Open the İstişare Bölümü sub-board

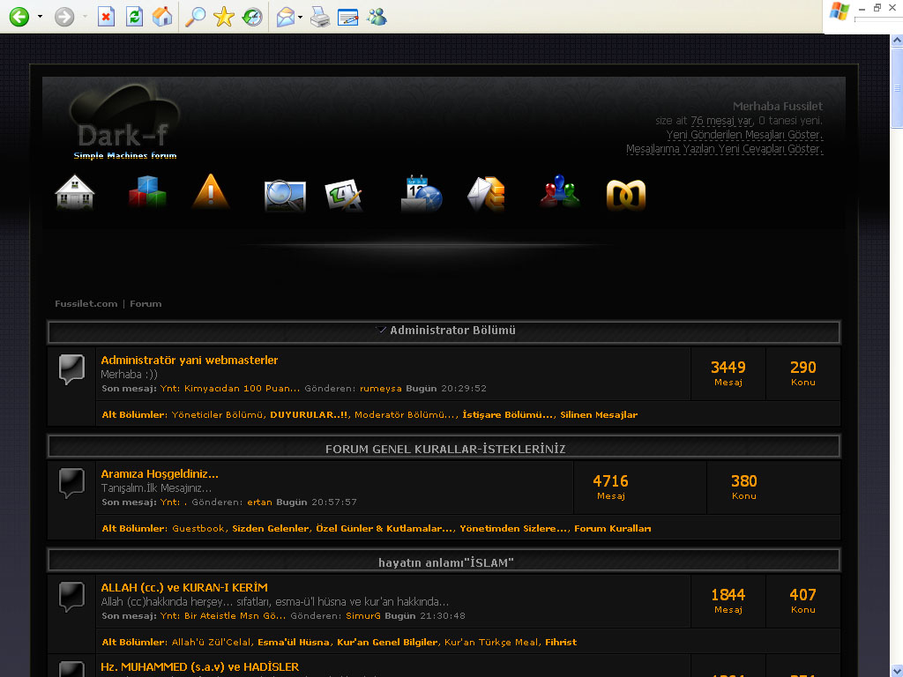pyautogui.click(x=508, y=414)
